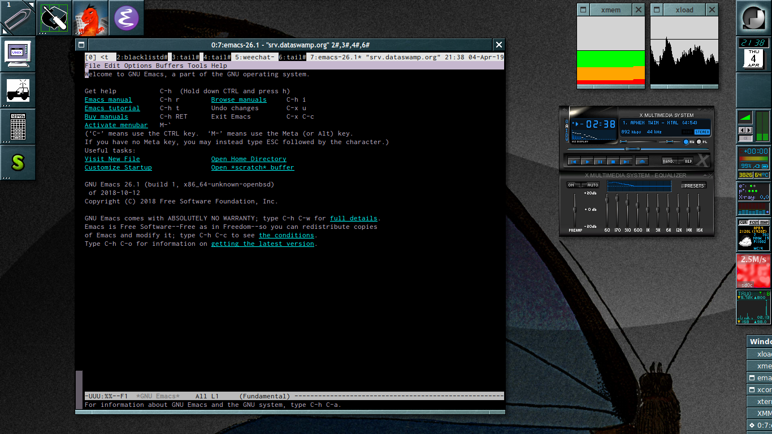Open the Emacs window menu button in titlebar

(81, 45)
